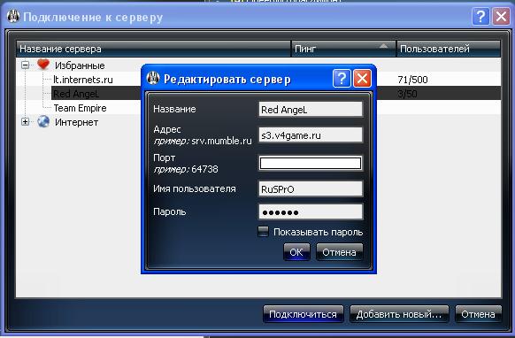Click Отмена in the edit server dialog
The width and height of the screenshot is (515, 338).
[x=339, y=252]
